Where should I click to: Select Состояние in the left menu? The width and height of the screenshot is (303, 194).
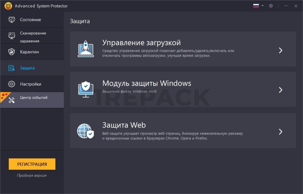(30, 20)
